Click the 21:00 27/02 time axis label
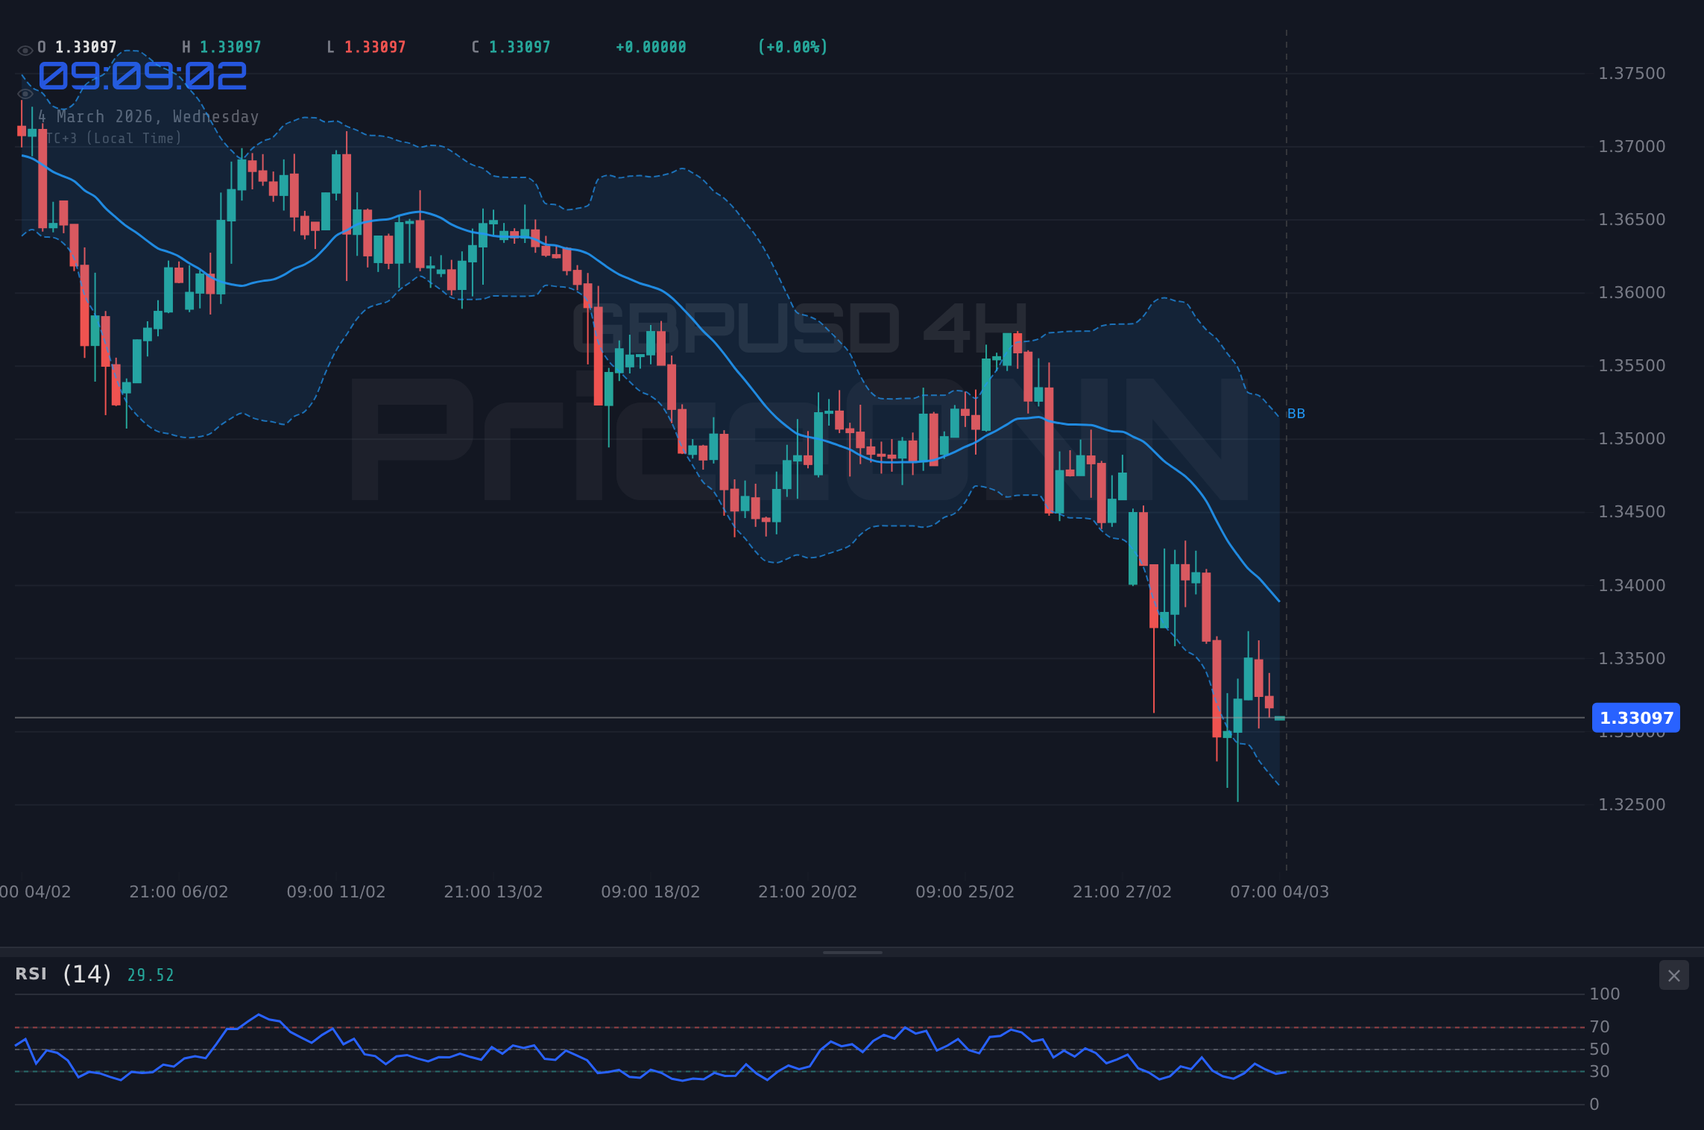Viewport: 1704px width, 1130px height. point(1123,891)
